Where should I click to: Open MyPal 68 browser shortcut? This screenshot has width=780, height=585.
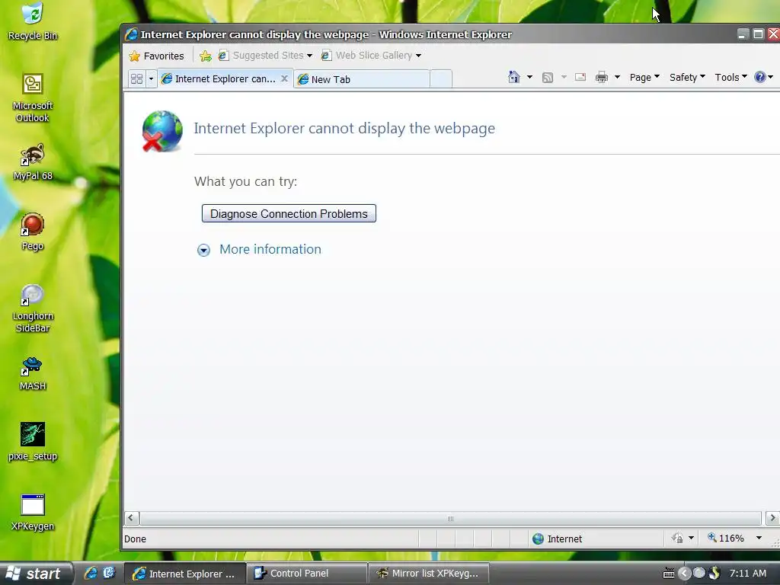(32, 162)
